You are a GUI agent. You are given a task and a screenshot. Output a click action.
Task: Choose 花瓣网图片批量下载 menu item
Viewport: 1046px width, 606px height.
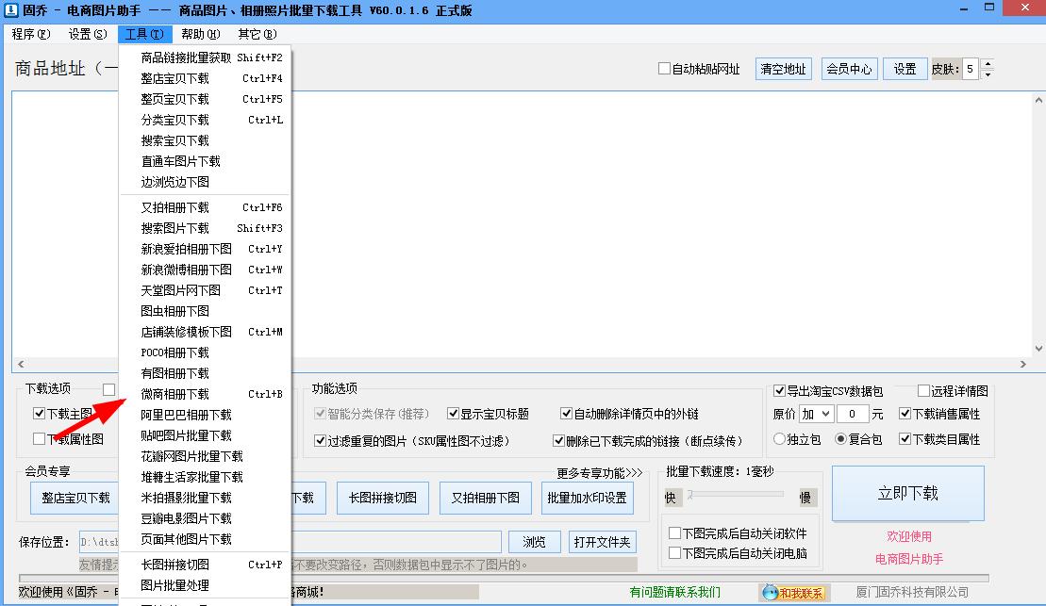[205, 456]
